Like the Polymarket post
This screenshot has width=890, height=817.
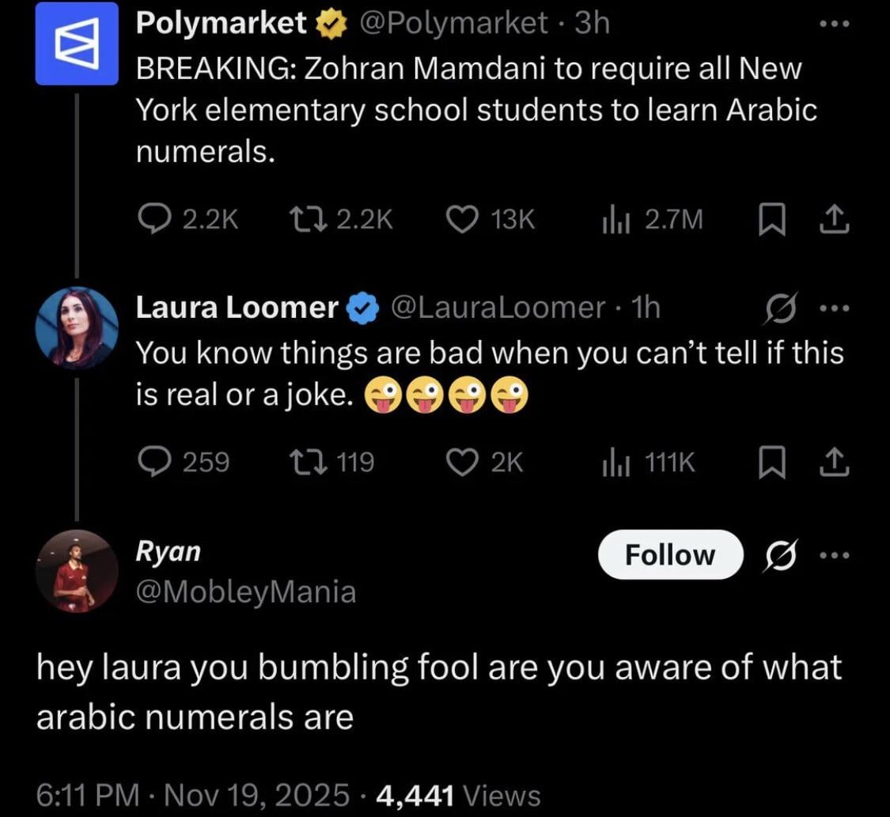point(461,219)
